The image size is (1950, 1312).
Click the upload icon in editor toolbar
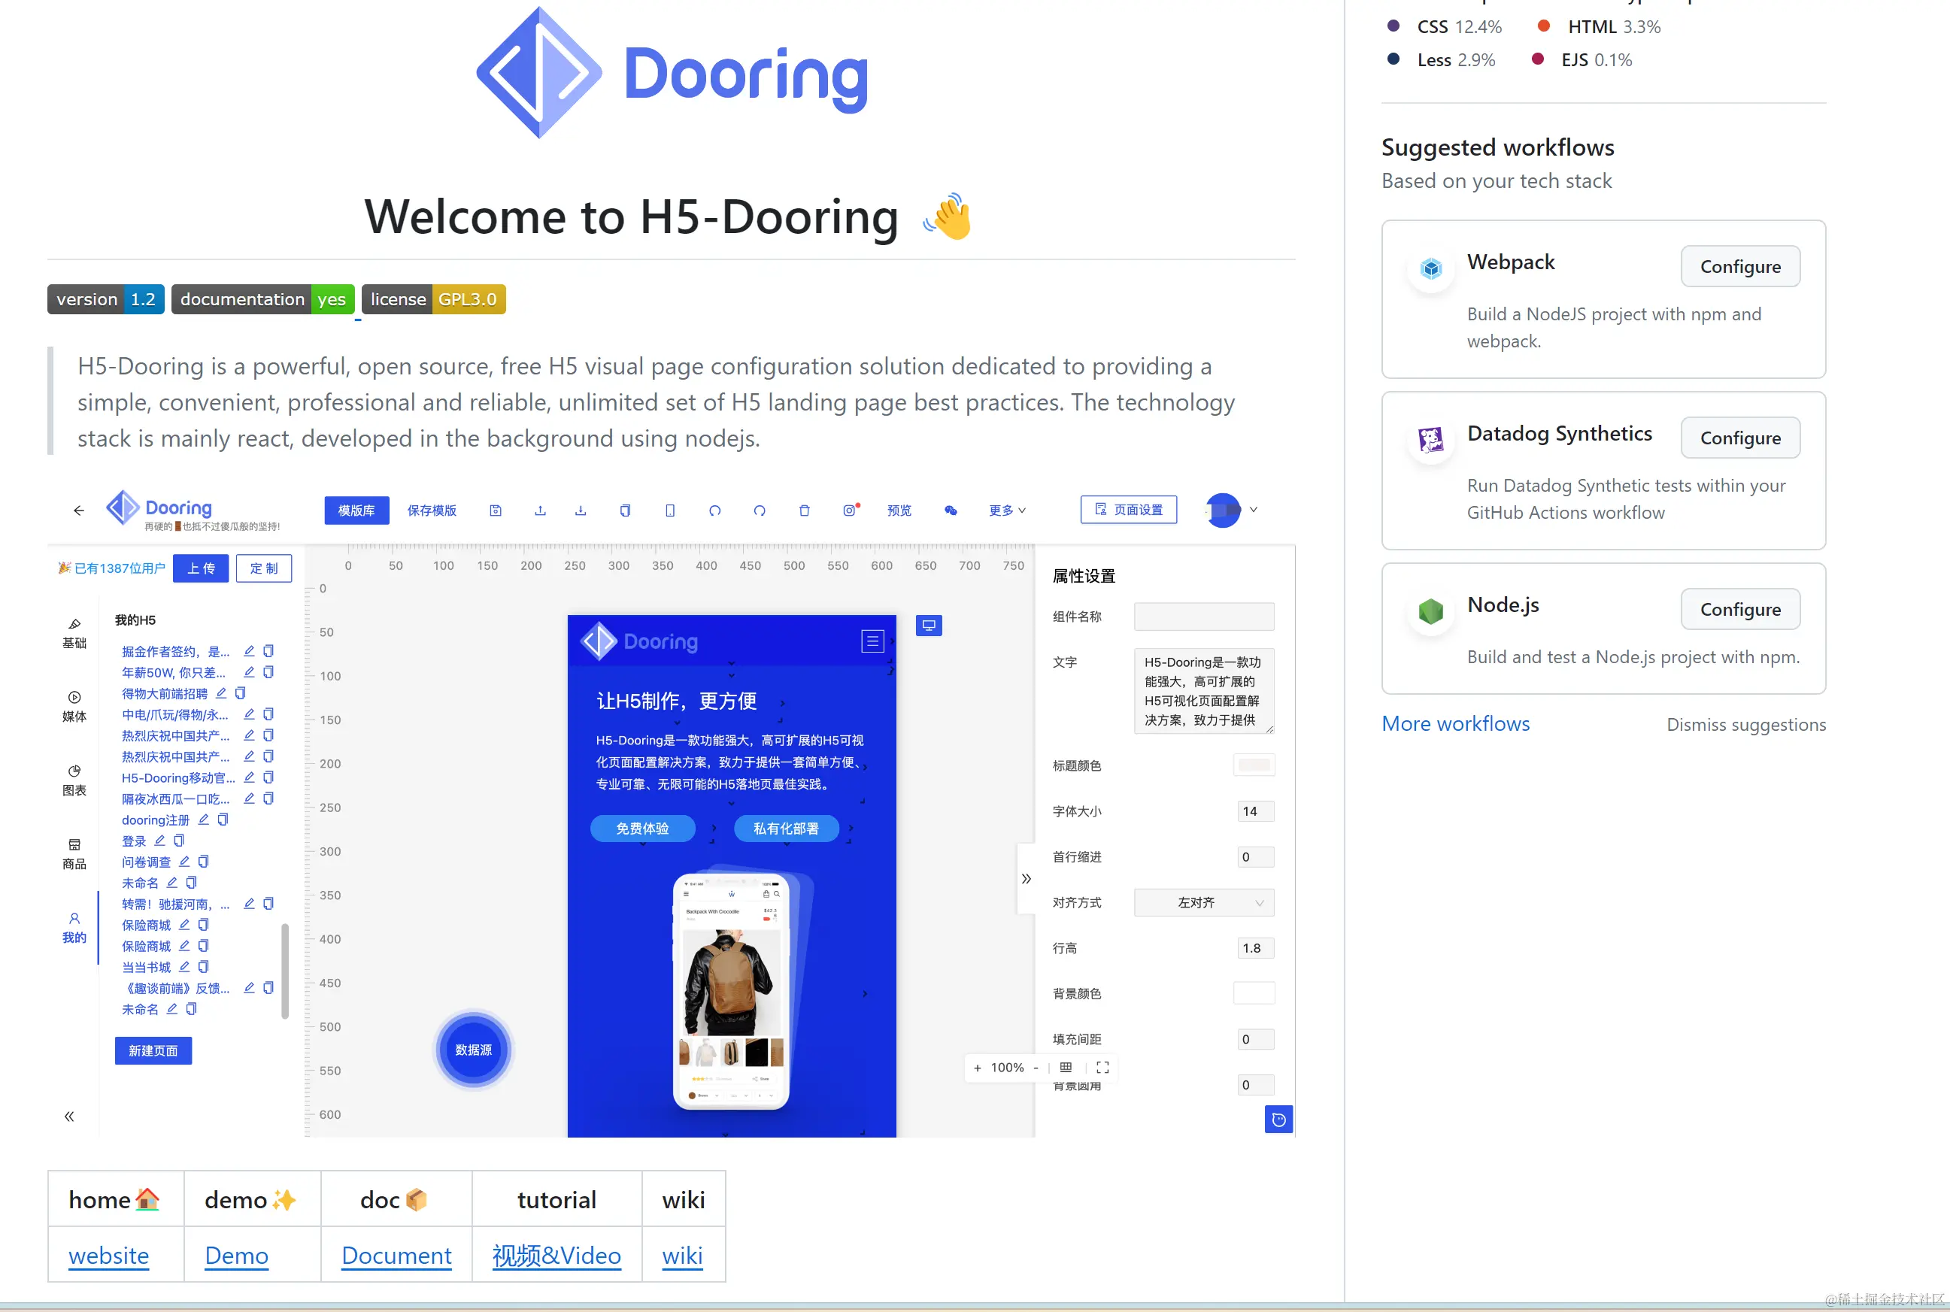point(541,511)
